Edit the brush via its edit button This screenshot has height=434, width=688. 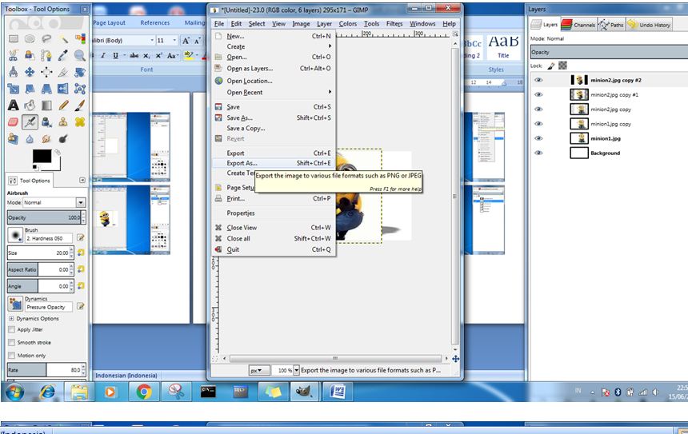(x=81, y=237)
